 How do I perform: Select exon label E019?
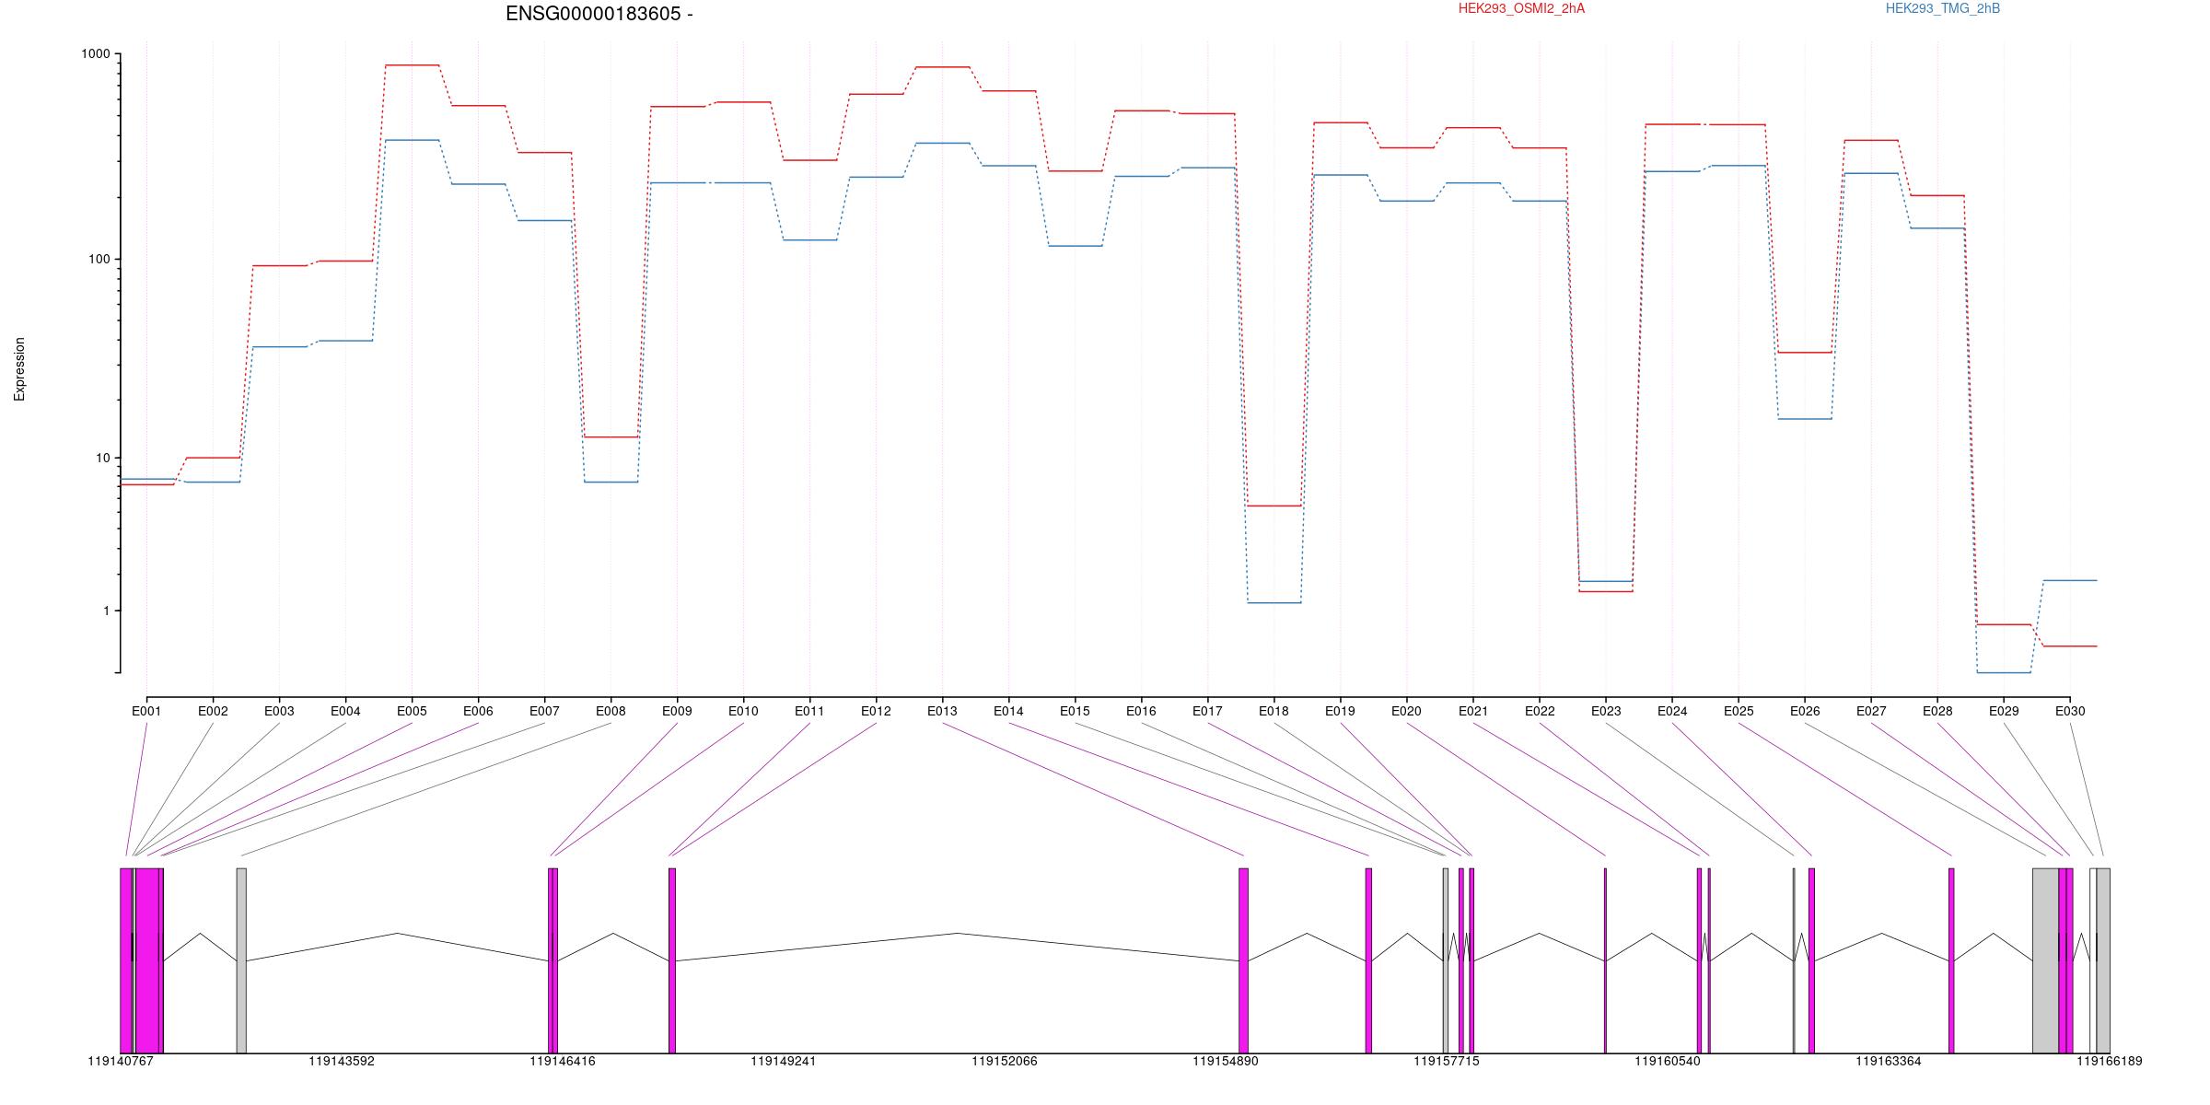(x=1340, y=711)
